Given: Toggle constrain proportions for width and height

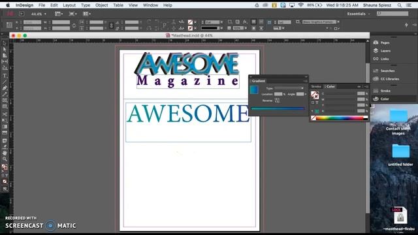Looking at the screenshot, I should pos(74,25).
